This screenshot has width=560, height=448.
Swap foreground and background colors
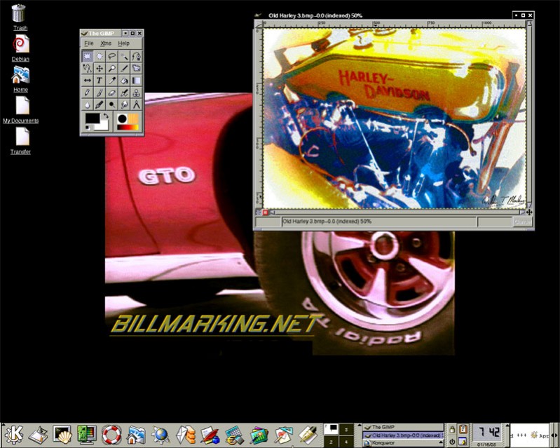pos(105,115)
